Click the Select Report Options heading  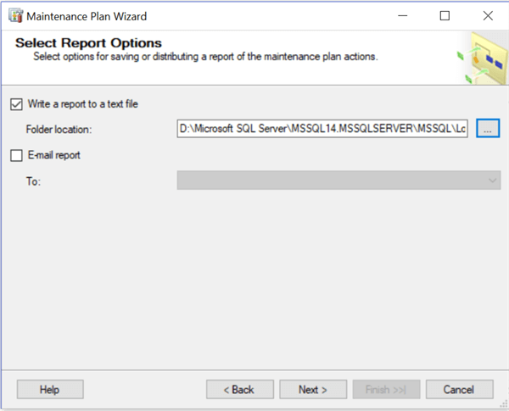(88, 42)
